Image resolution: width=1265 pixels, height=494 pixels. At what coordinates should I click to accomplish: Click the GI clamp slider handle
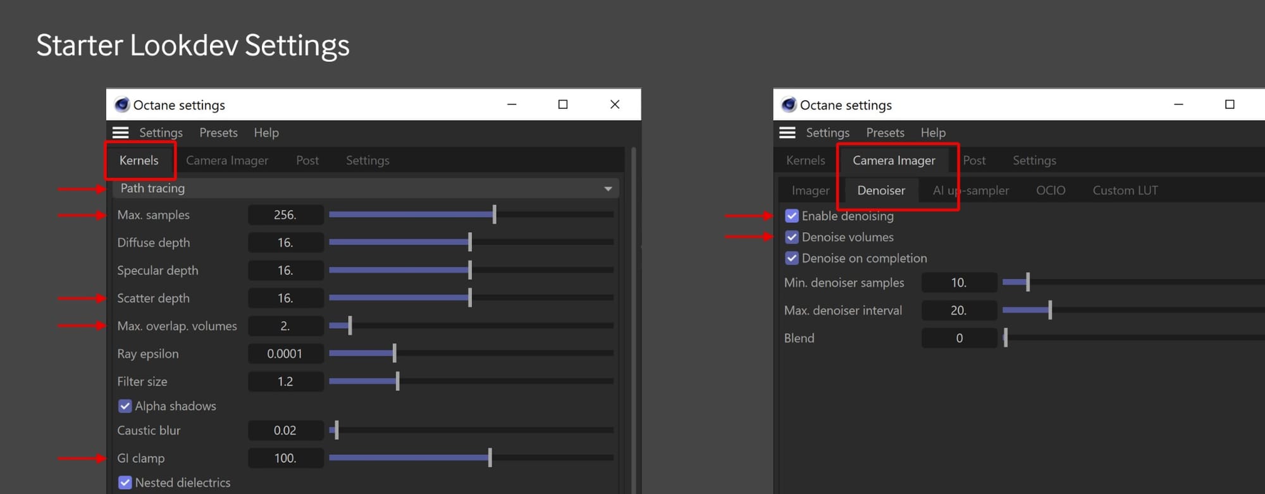point(490,458)
